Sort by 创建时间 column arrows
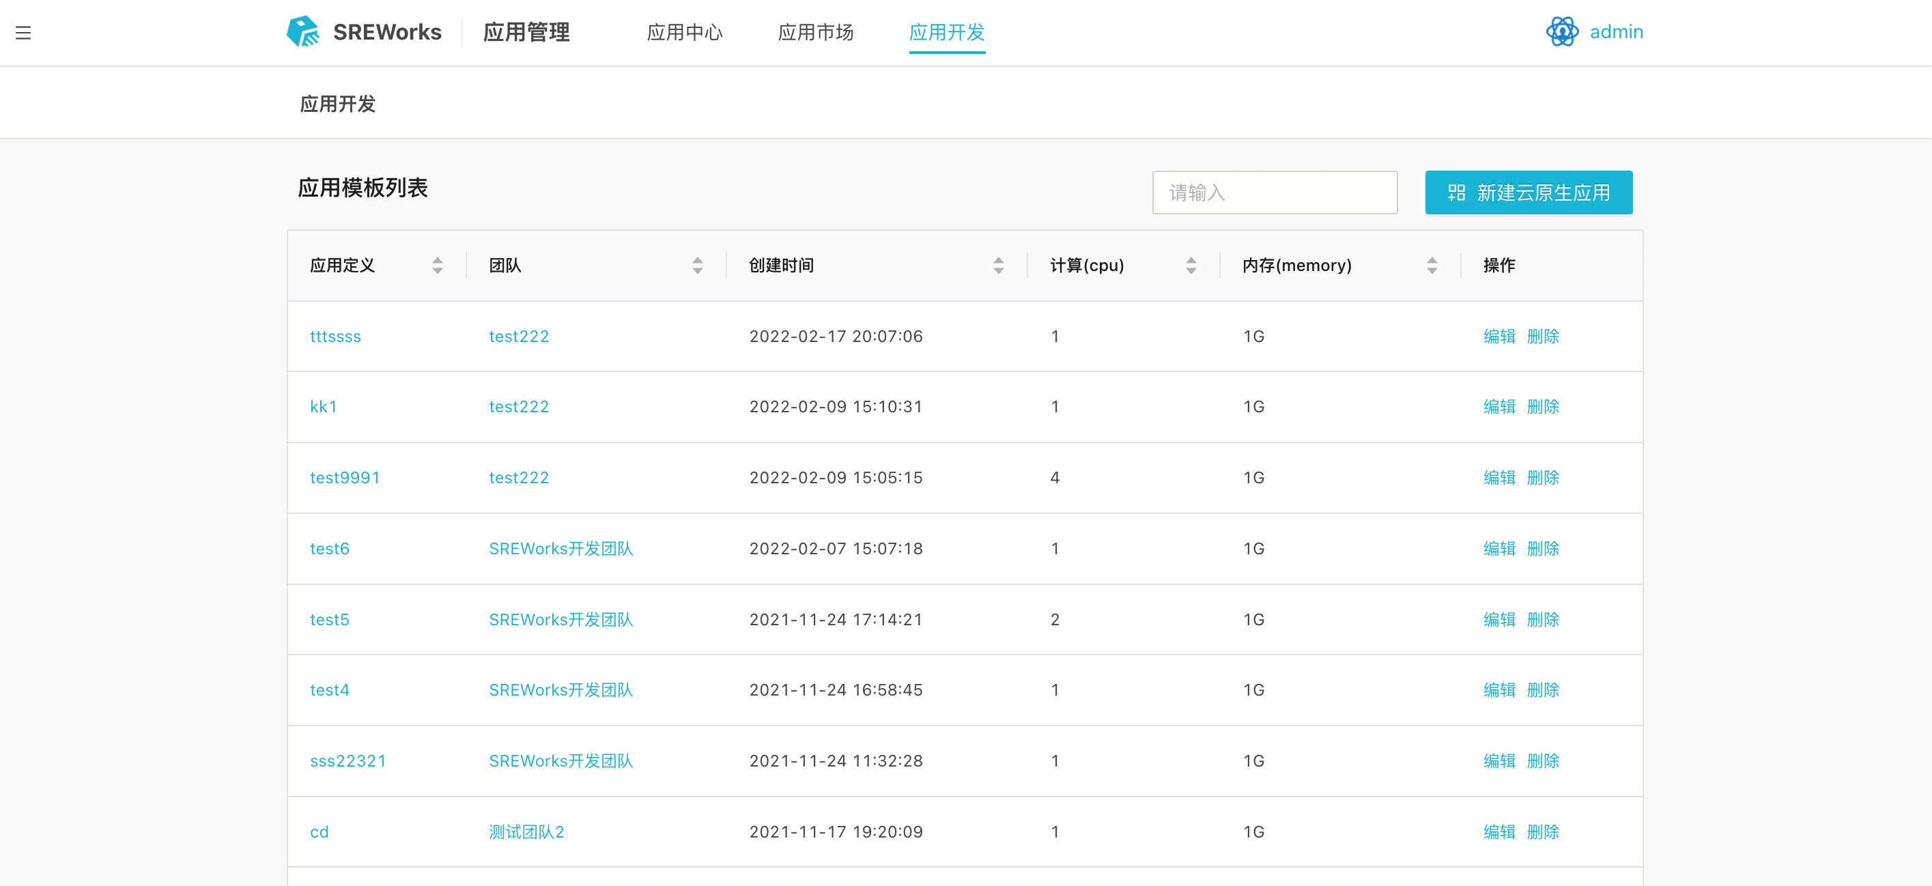1932x886 pixels. (997, 266)
